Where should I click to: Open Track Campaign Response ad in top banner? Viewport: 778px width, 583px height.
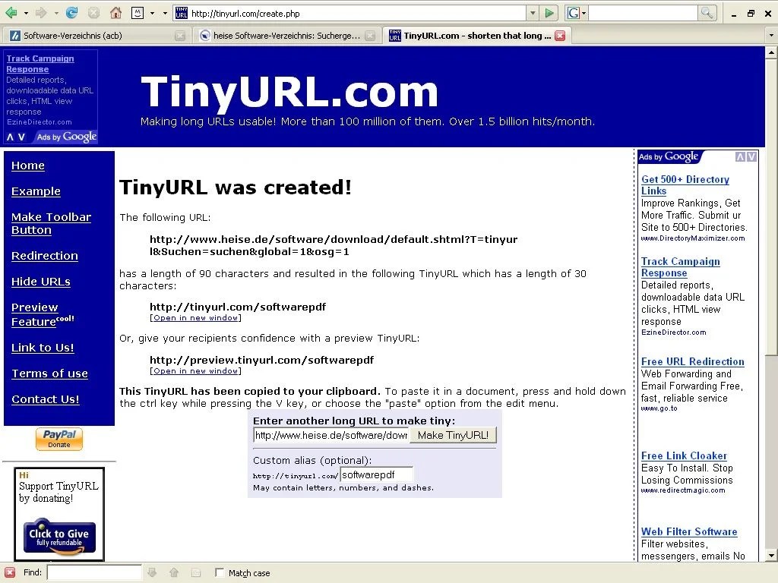(40, 64)
